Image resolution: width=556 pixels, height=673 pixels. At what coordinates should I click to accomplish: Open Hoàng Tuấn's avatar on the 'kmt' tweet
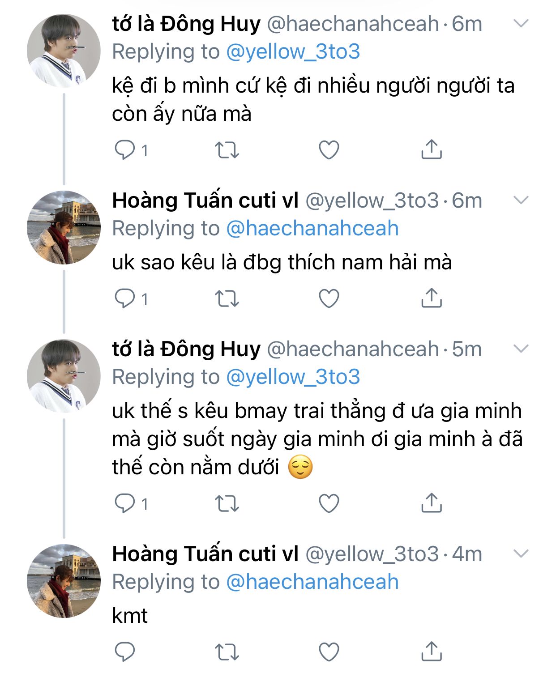pos(64,581)
